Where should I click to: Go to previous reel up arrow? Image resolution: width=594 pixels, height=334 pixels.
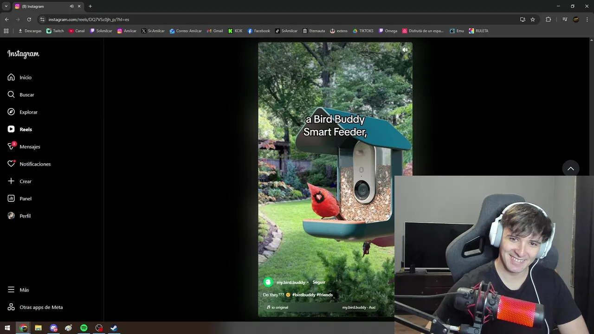571,168
